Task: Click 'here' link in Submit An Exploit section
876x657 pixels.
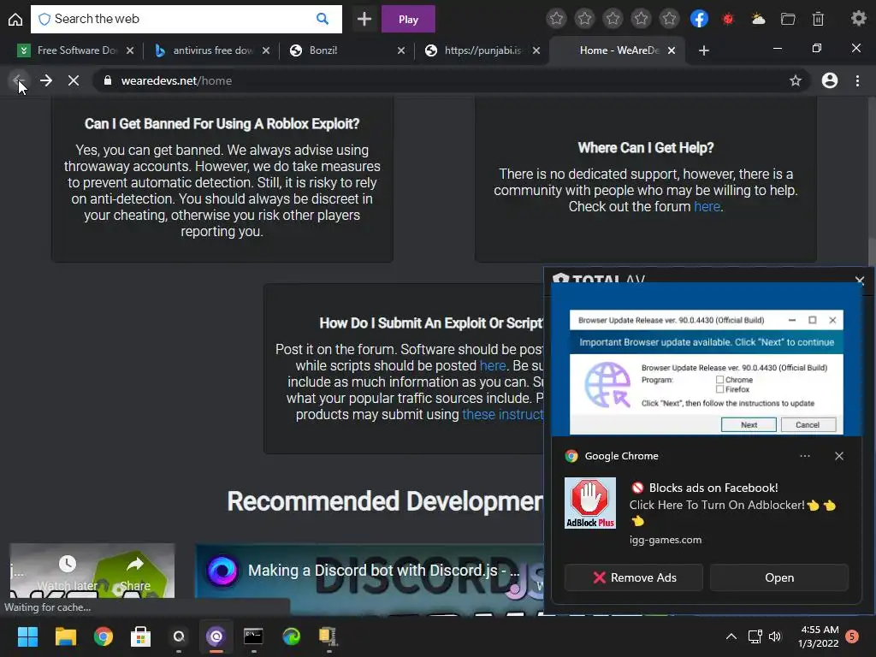Action: pyautogui.click(x=493, y=366)
